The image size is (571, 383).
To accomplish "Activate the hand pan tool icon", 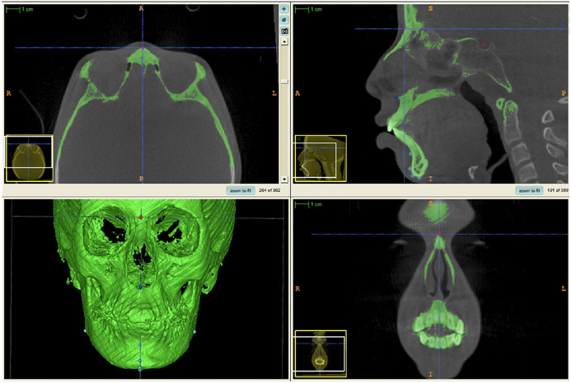I will tap(284, 19).
